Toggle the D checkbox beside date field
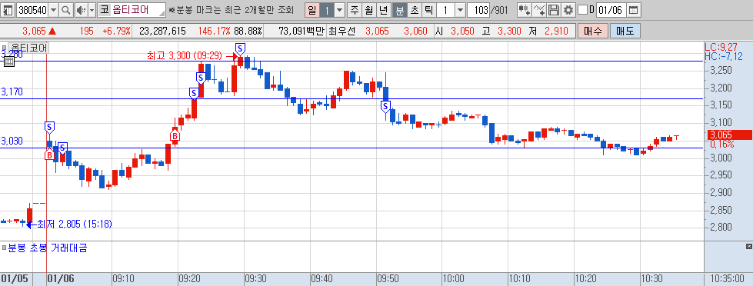The image size is (753, 286). (582, 9)
